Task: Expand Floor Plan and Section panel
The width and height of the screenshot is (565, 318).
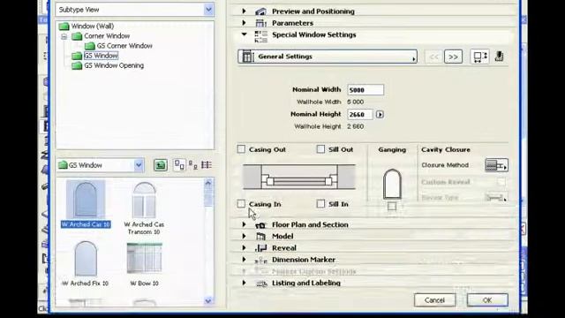Action: click(245, 224)
